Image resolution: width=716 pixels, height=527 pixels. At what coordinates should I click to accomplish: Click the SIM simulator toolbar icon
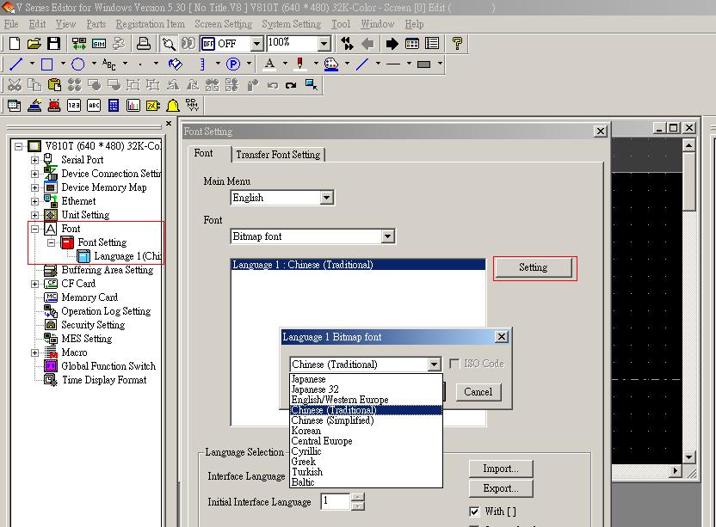coord(97,43)
